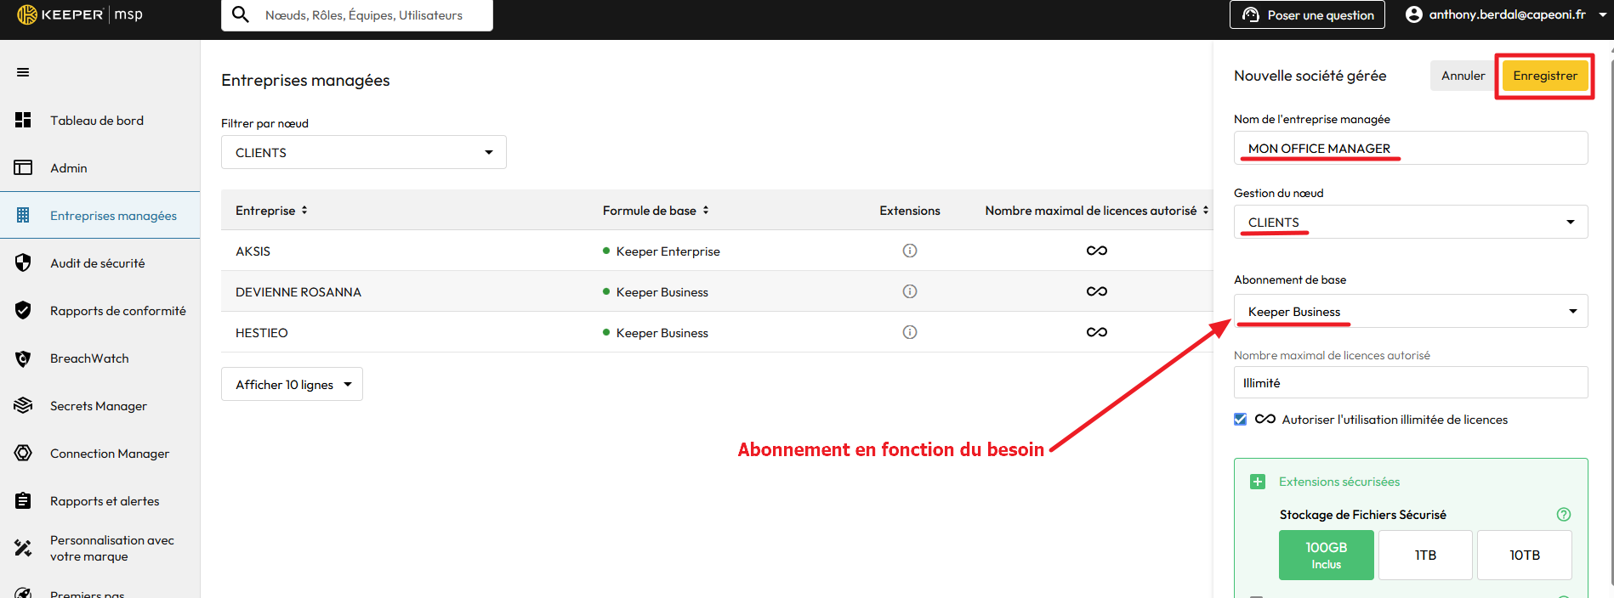Open Entreprises managées menu item

tap(99, 215)
